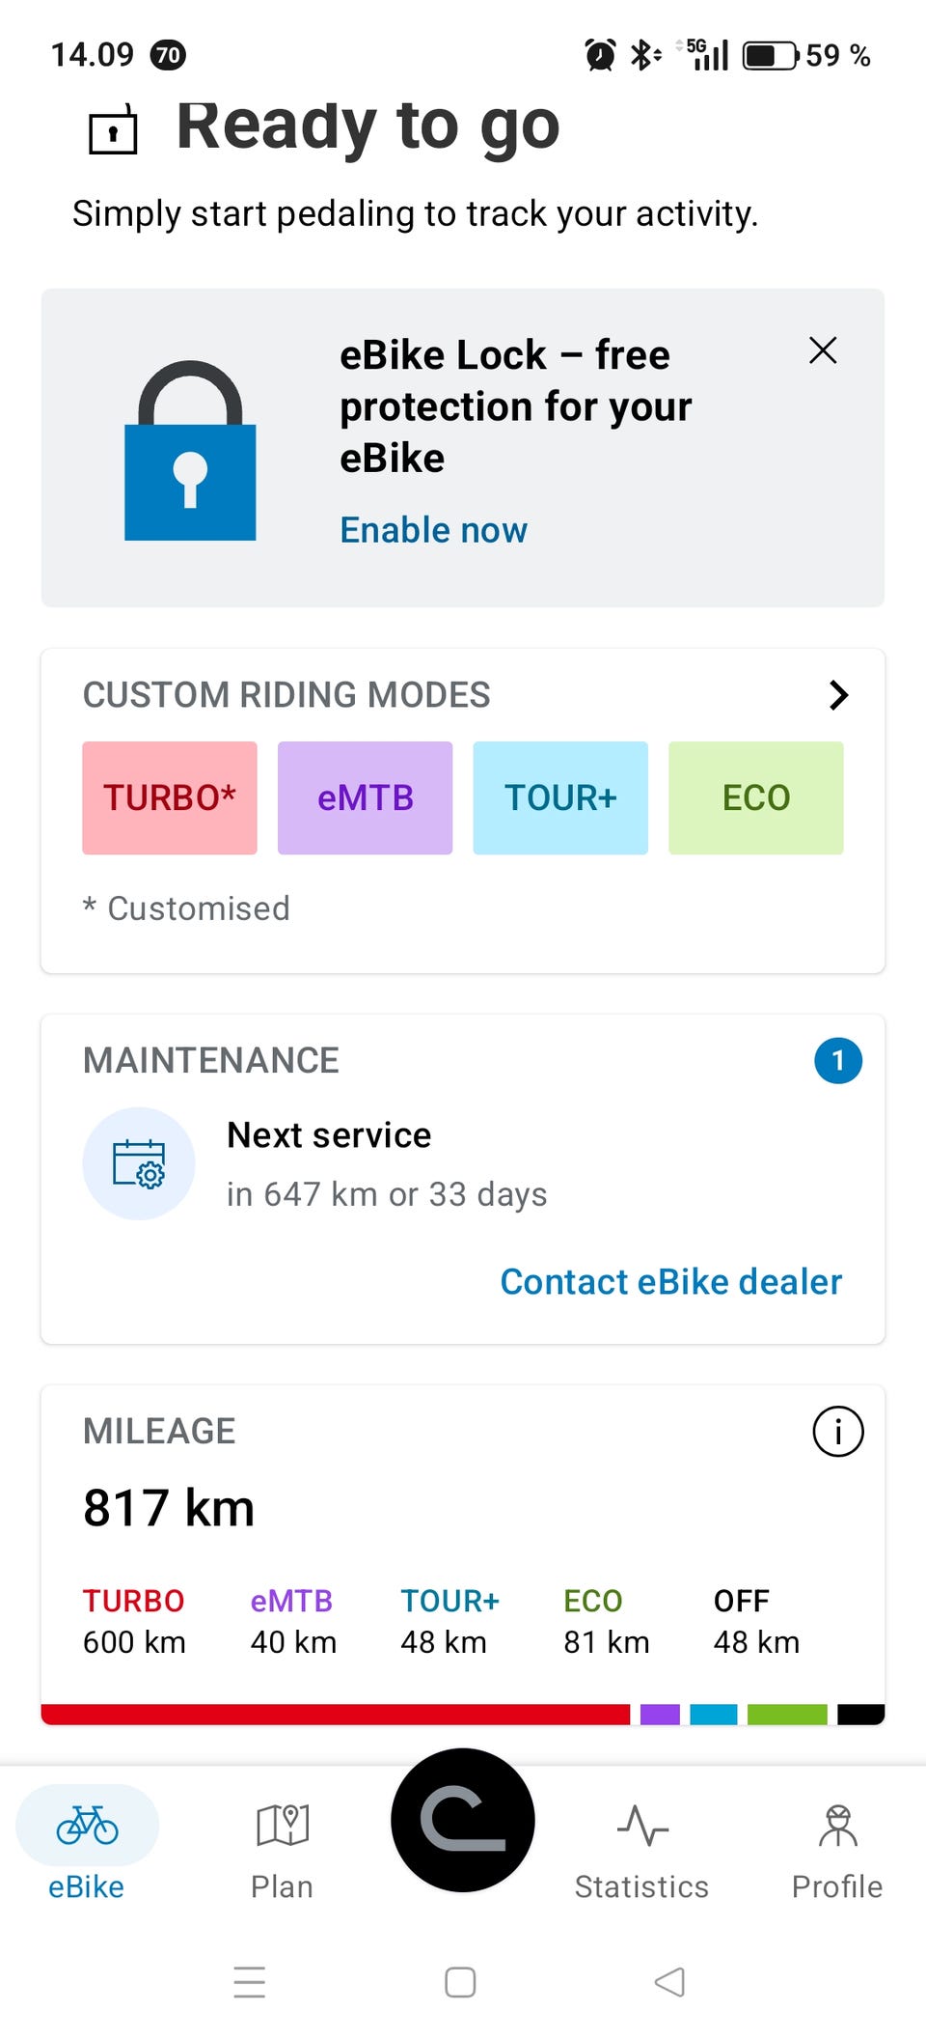Screen dimensions: 926x2039
Task: Tap the red TURBO mileage bar segment
Action: pos(335,1715)
